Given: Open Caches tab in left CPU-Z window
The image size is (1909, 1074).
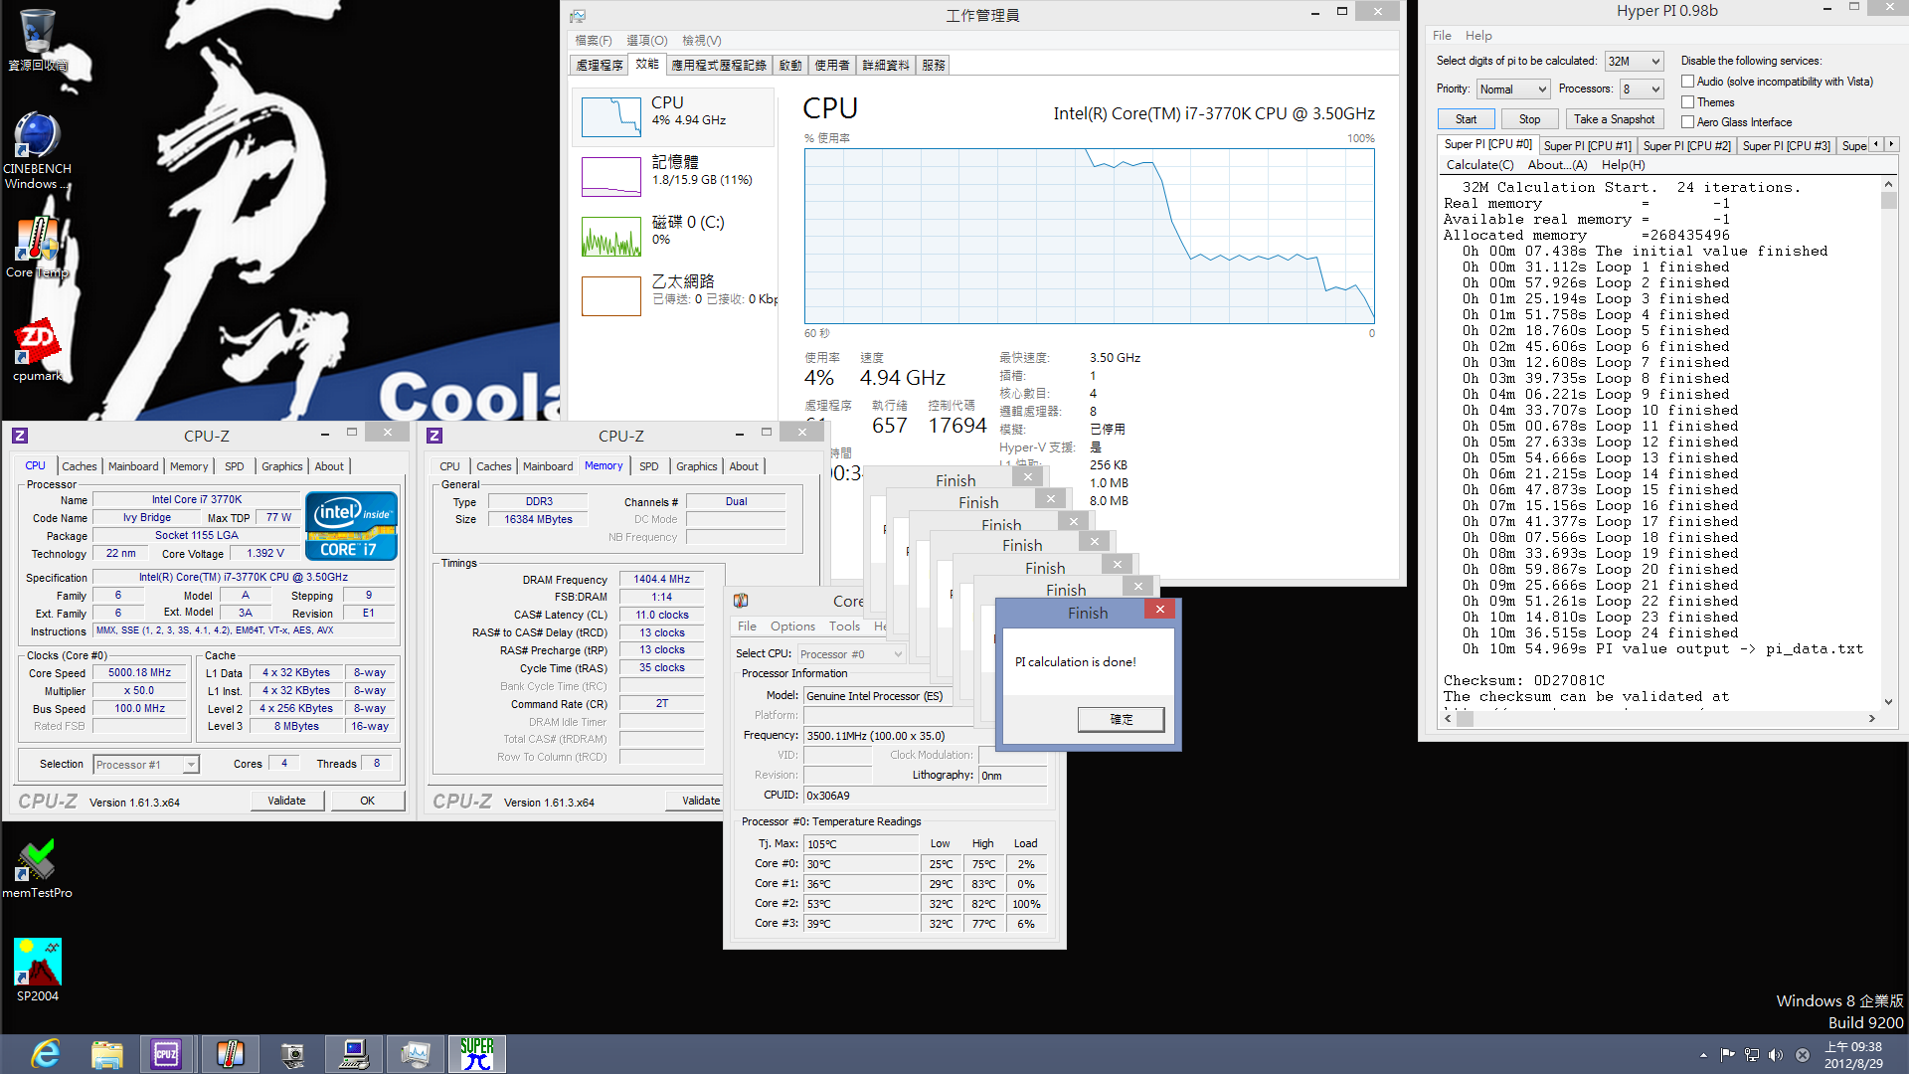Looking at the screenshot, I should [x=80, y=466].
